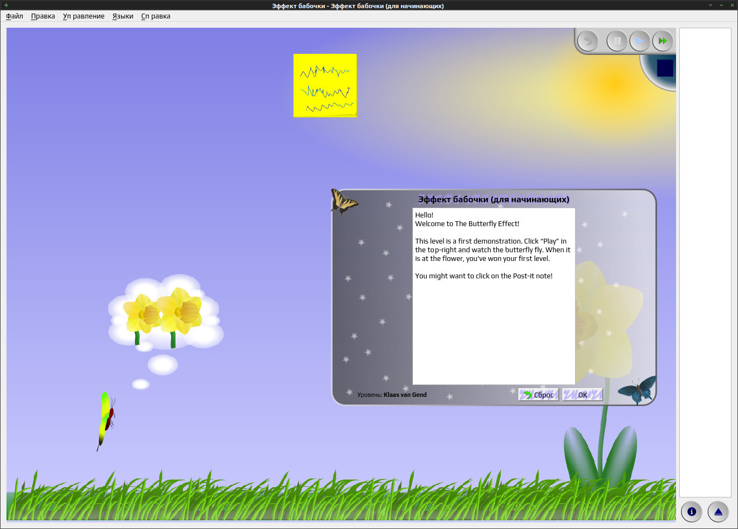This screenshot has width=738, height=529.
Task: Click the "Hello!" greeting text
Action: [424, 215]
